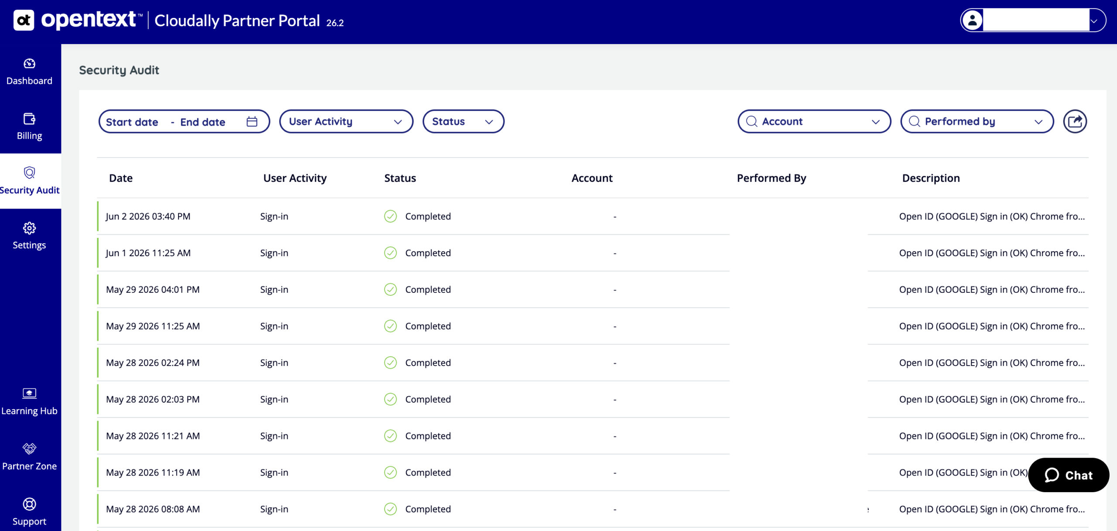Click the user profile avatar icon
The image size is (1117, 531).
click(972, 20)
